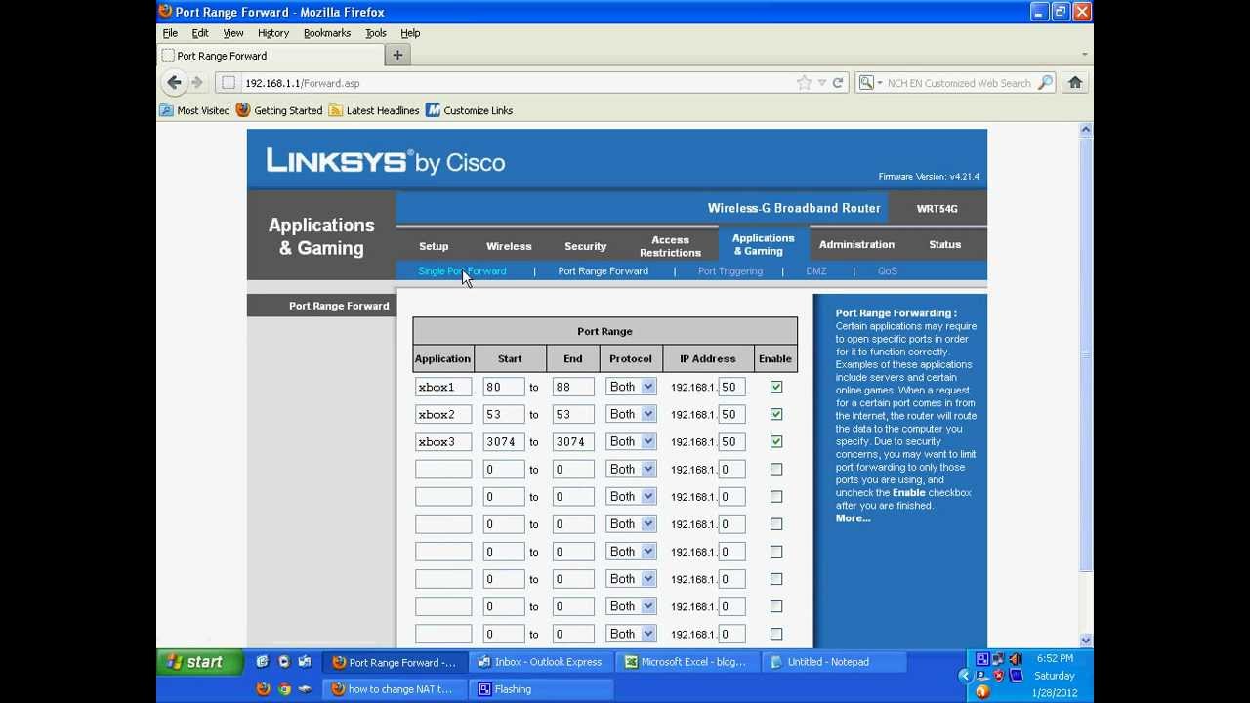Open the address bar history dropdown arrow
This screenshot has height=703, width=1250.
[822, 83]
